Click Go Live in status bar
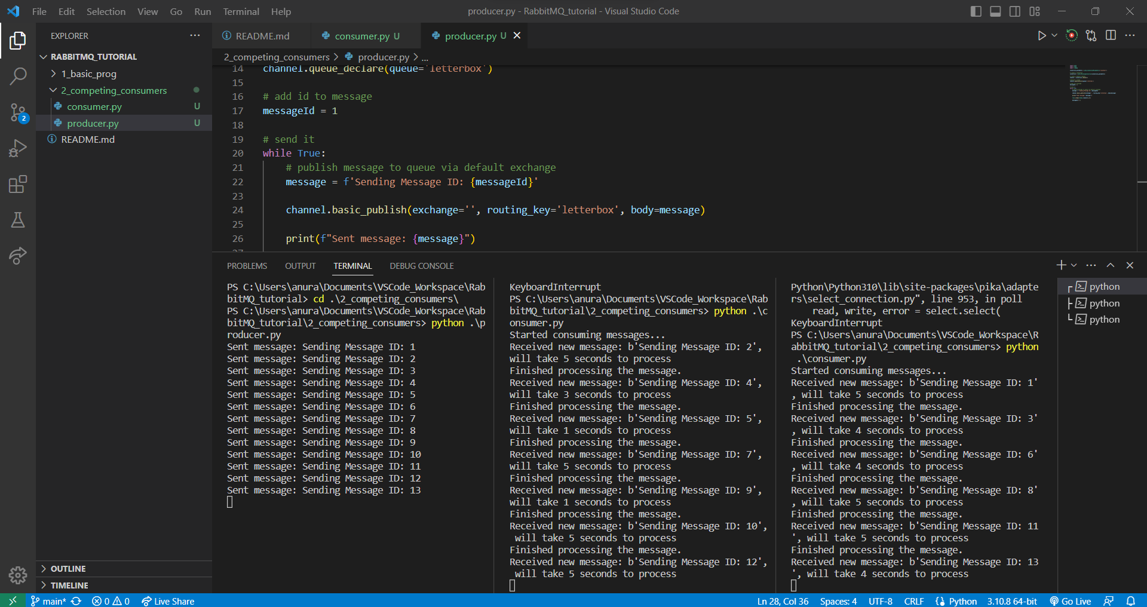The image size is (1147, 607). pos(1071,601)
